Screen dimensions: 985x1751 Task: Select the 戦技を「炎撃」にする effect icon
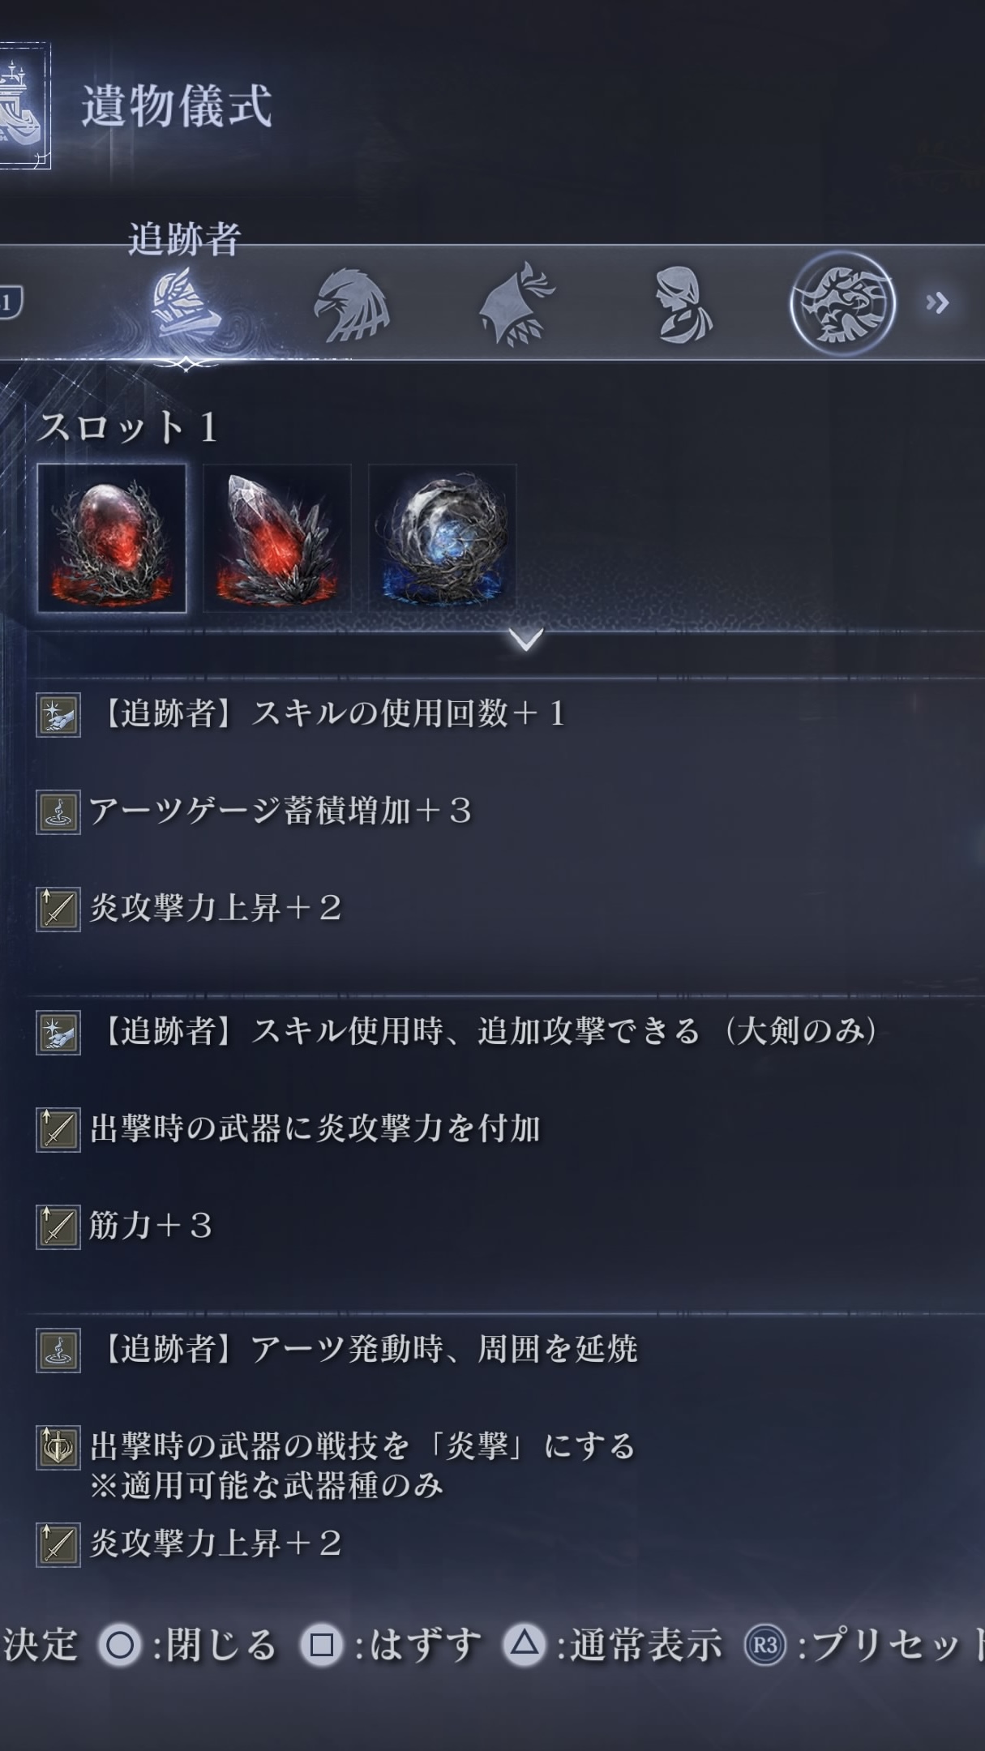click(58, 1447)
